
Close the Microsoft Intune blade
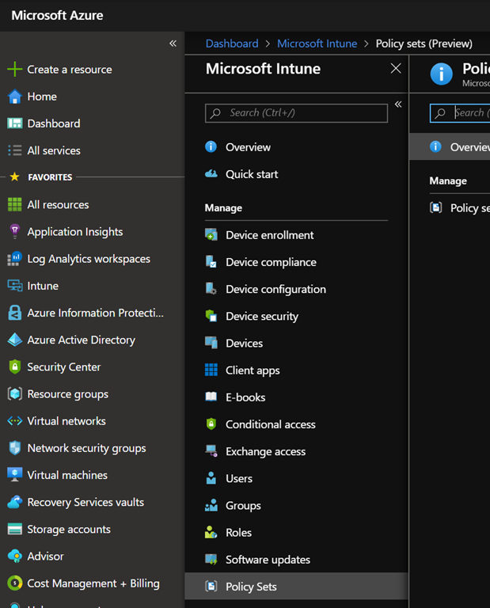396,69
